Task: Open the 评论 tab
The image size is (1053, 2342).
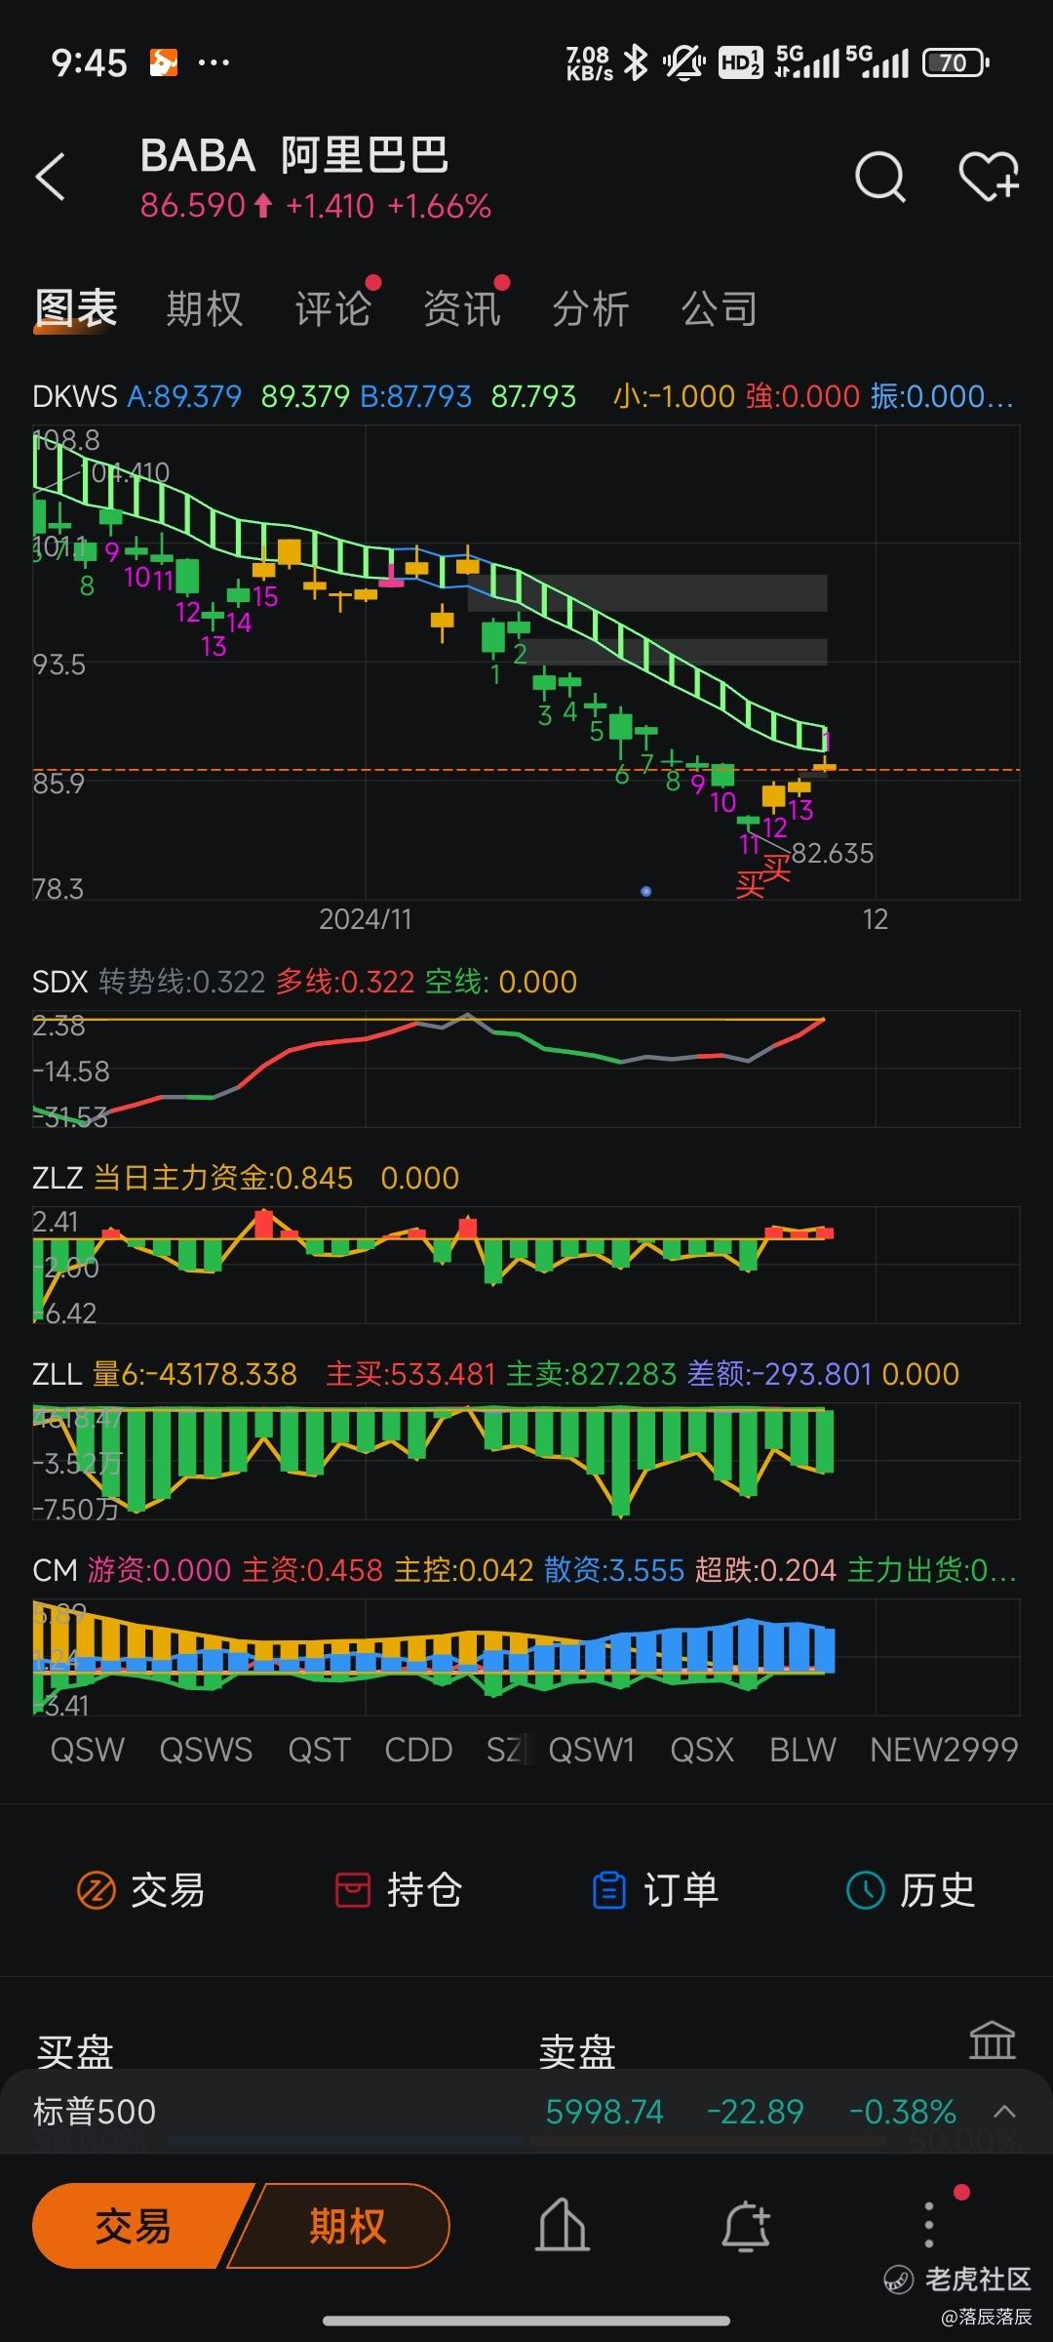Action: (x=333, y=308)
